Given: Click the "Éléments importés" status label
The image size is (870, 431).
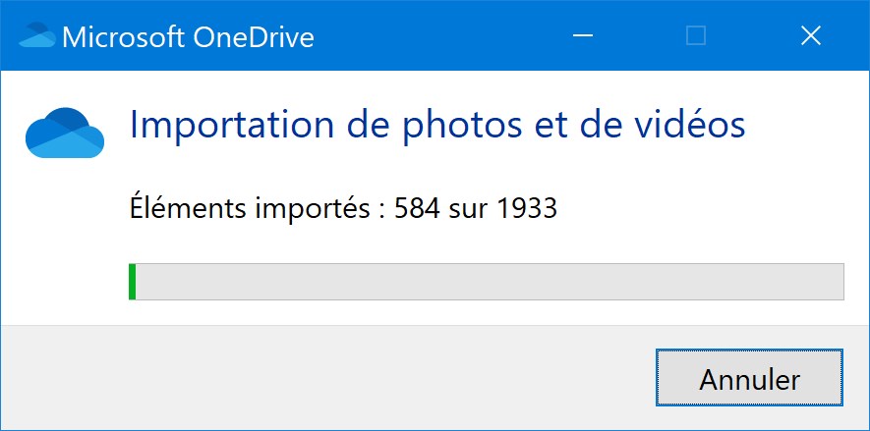Looking at the screenshot, I should [x=251, y=208].
